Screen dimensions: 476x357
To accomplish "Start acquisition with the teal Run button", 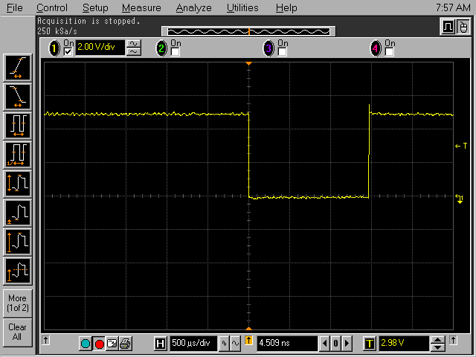I will pos(86,344).
